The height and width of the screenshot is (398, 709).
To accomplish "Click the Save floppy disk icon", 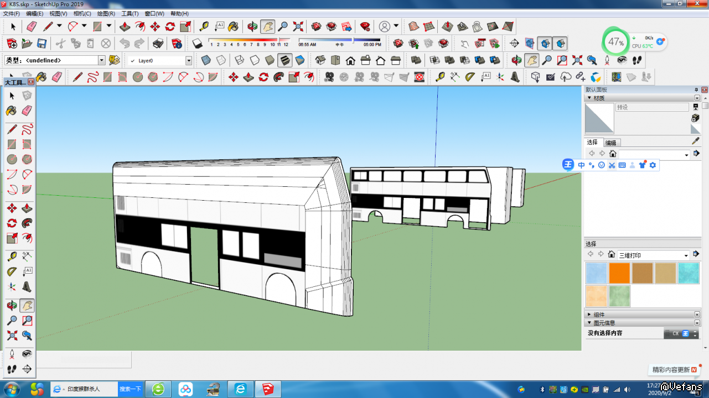I will (42, 43).
